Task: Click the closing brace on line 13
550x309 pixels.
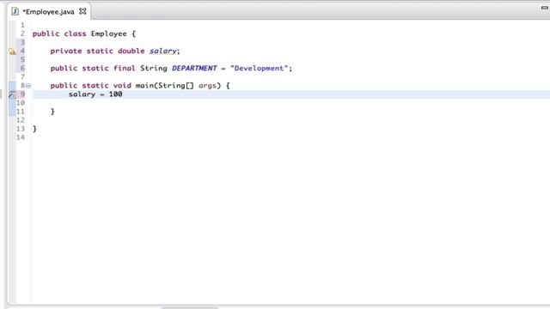Action: click(34, 129)
